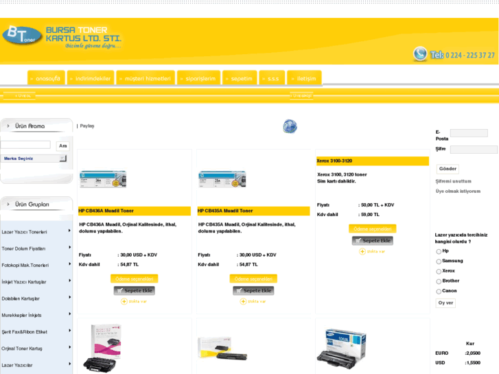Open Xerox 3100-3120 product title
This screenshot has width=499, height=374.
point(334,161)
